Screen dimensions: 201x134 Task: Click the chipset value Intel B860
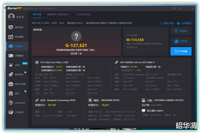[156, 105]
